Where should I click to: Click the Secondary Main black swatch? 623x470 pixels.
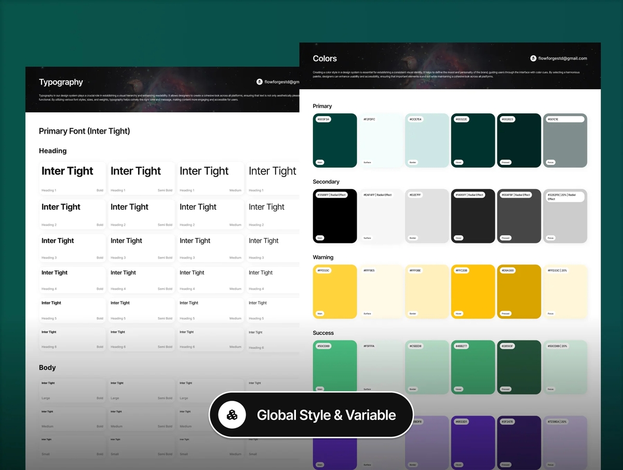[x=335, y=216]
